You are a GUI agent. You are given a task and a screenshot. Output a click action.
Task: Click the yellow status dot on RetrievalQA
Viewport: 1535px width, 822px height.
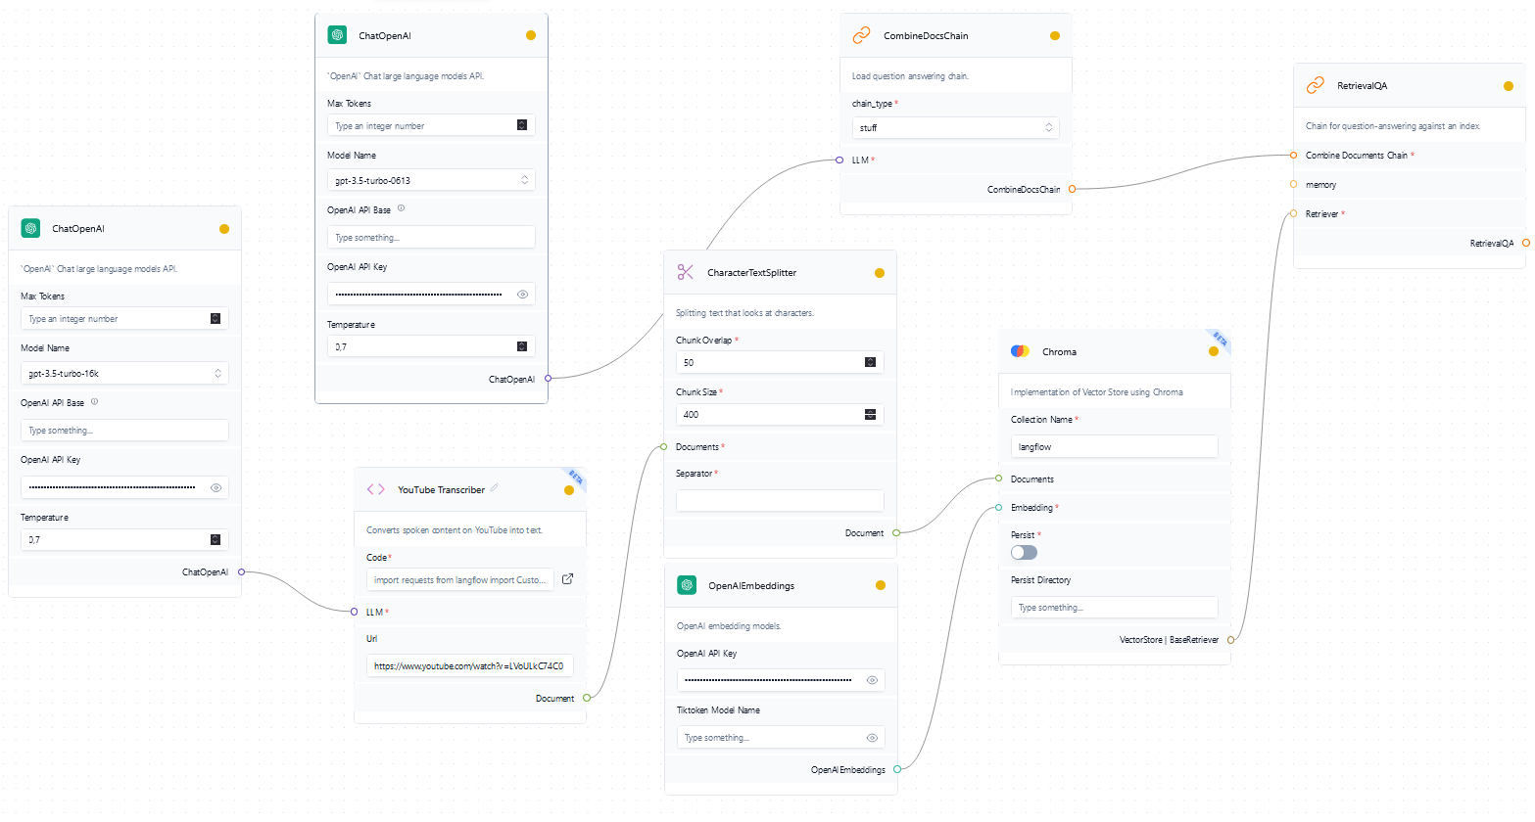[x=1508, y=85]
